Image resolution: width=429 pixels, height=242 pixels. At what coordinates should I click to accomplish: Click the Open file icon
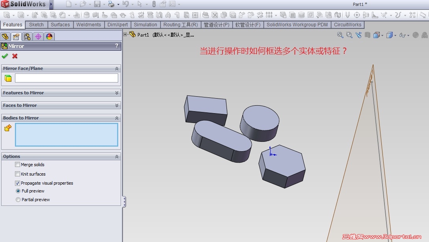point(83,4)
